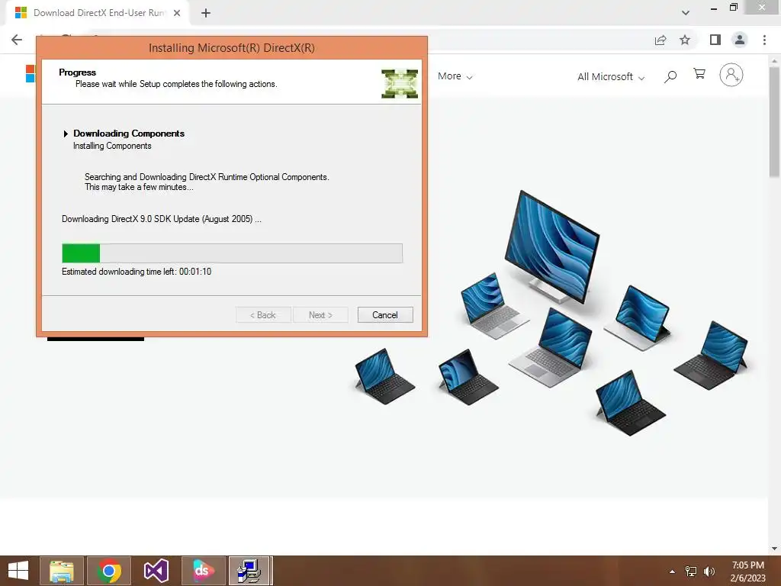Open the ds app in the taskbar
The width and height of the screenshot is (781, 586).
click(x=204, y=571)
